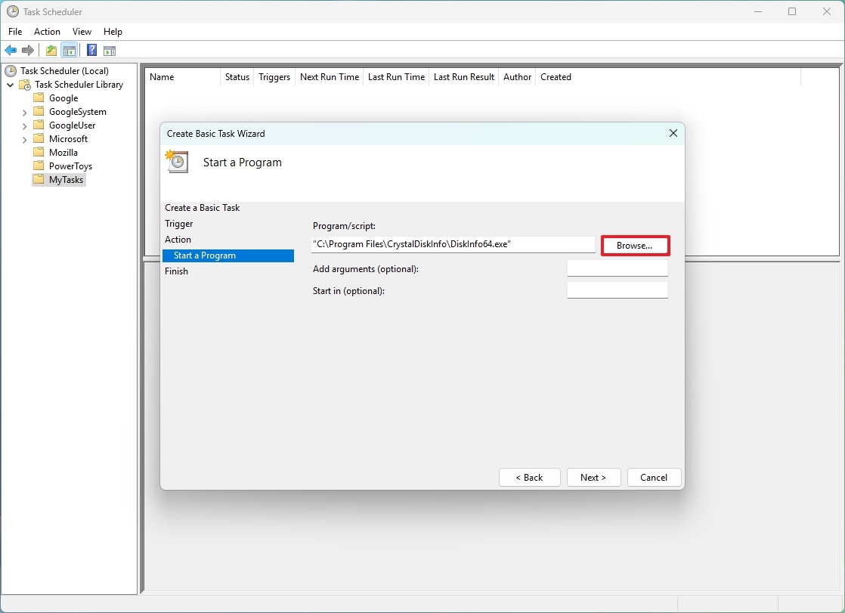This screenshot has width=845, height=613.
Task: Select the PowerToys folder icon
Action: (x=39, y=166)
